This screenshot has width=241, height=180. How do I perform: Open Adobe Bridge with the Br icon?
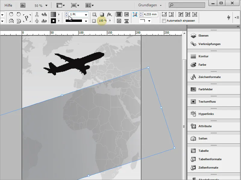(x=23, y=5)
